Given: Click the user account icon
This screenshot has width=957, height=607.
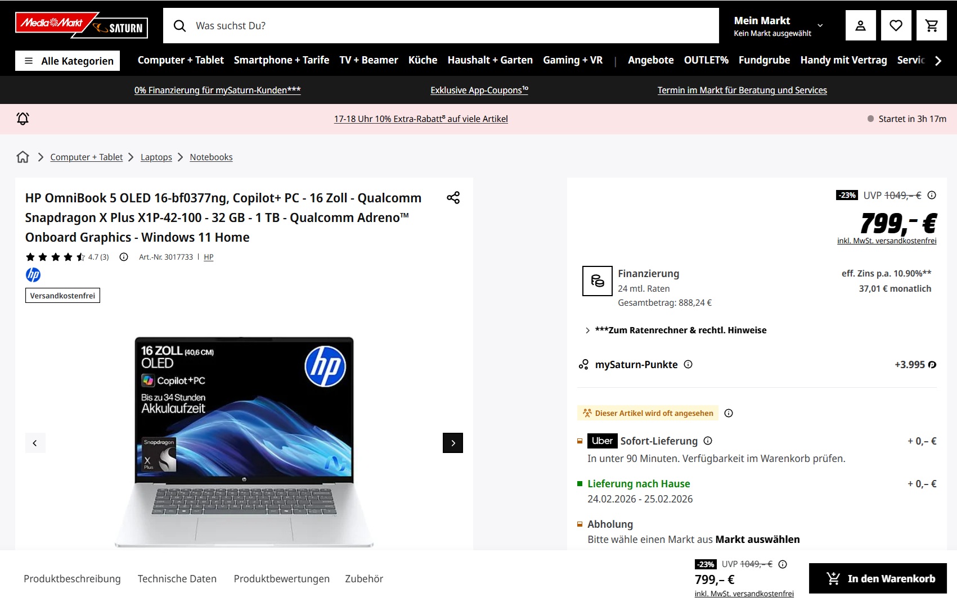Looking at the screenshot, I should (860, 26).
